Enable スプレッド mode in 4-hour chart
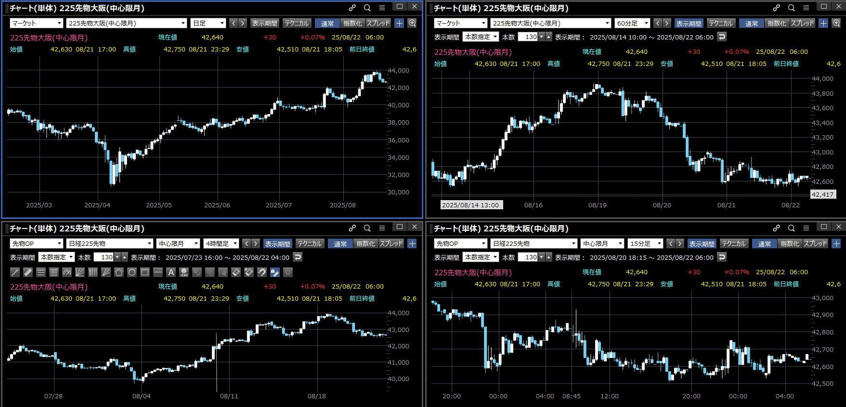The height and width of the screenshot is (407, 846). pyautogui.click(x=391, y=244)
